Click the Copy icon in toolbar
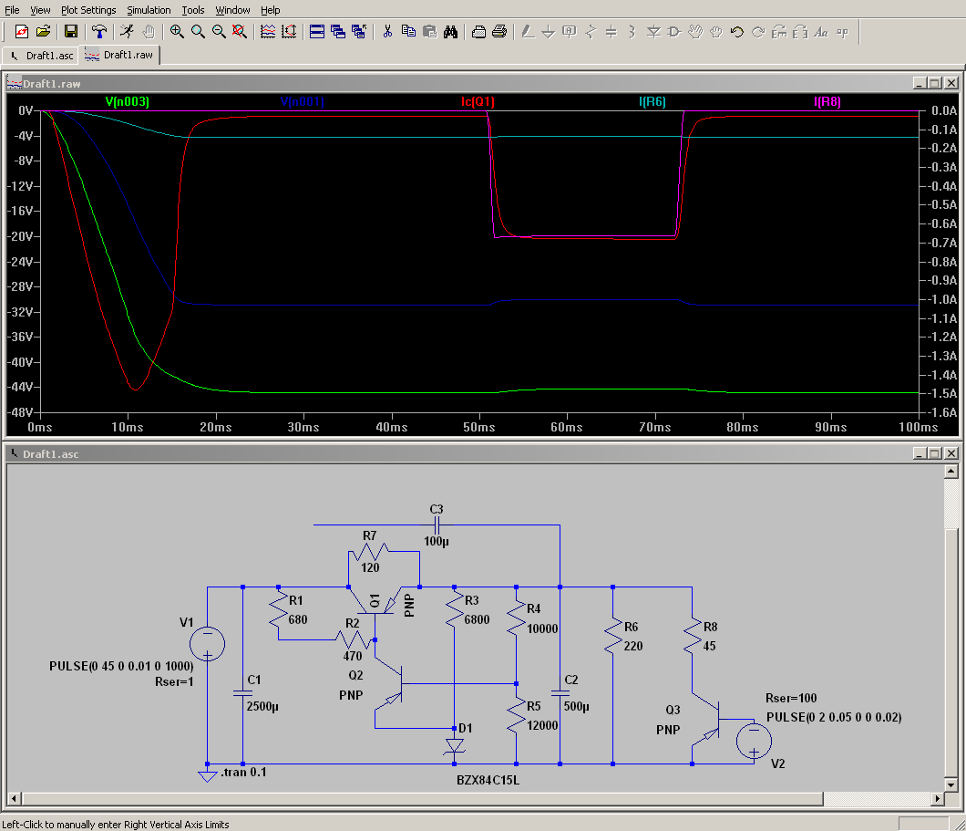966x831 pixels. (x=408, y=31)
